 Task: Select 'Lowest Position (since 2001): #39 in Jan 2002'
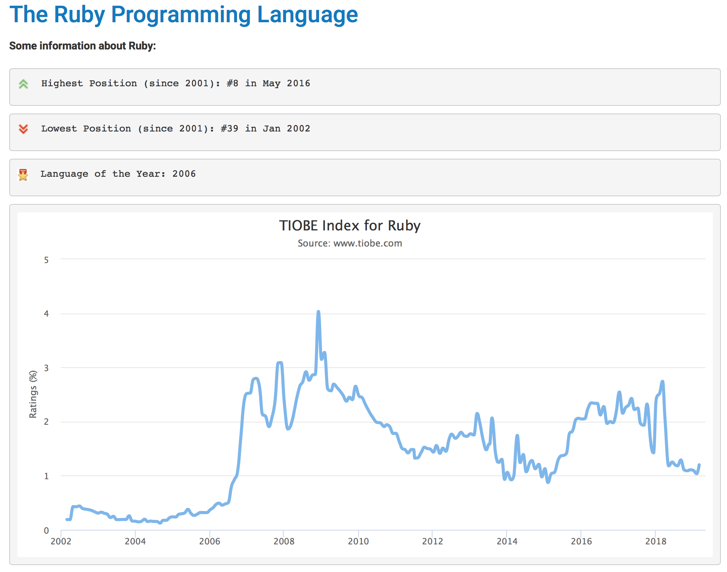coord(176,128)
